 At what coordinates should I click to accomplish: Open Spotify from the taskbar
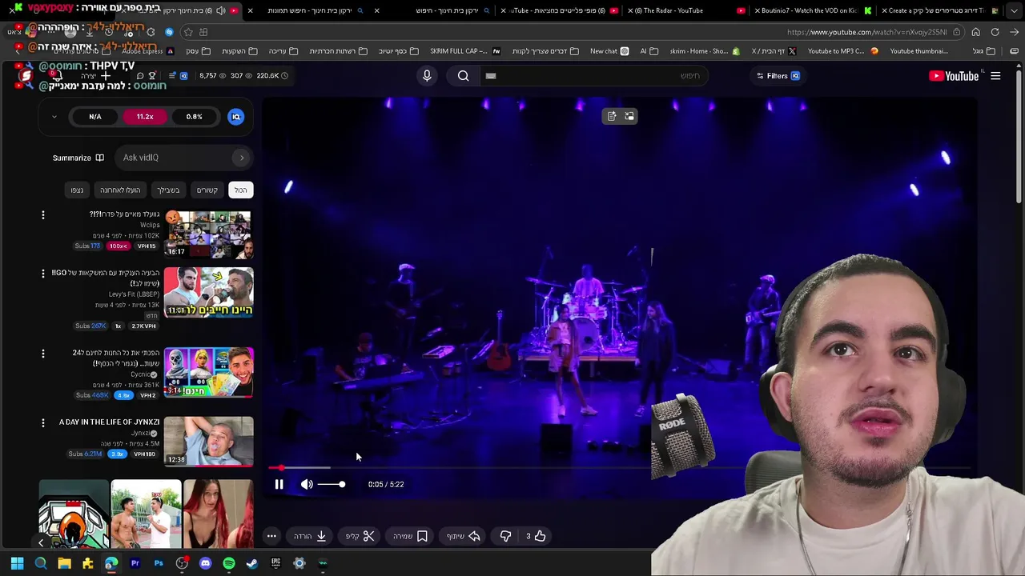tap(229, 563)
